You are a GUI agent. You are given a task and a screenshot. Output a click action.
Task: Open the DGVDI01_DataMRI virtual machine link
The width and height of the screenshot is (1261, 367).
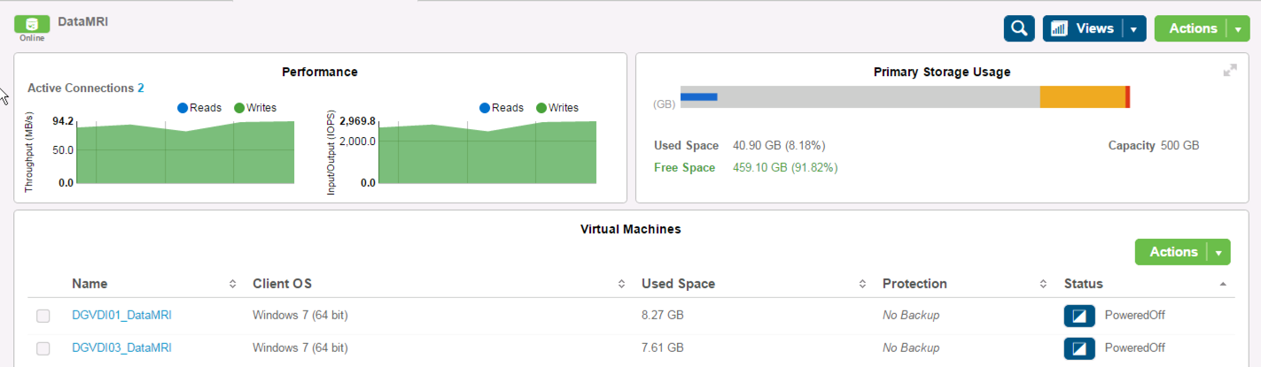tap(121, 315)
